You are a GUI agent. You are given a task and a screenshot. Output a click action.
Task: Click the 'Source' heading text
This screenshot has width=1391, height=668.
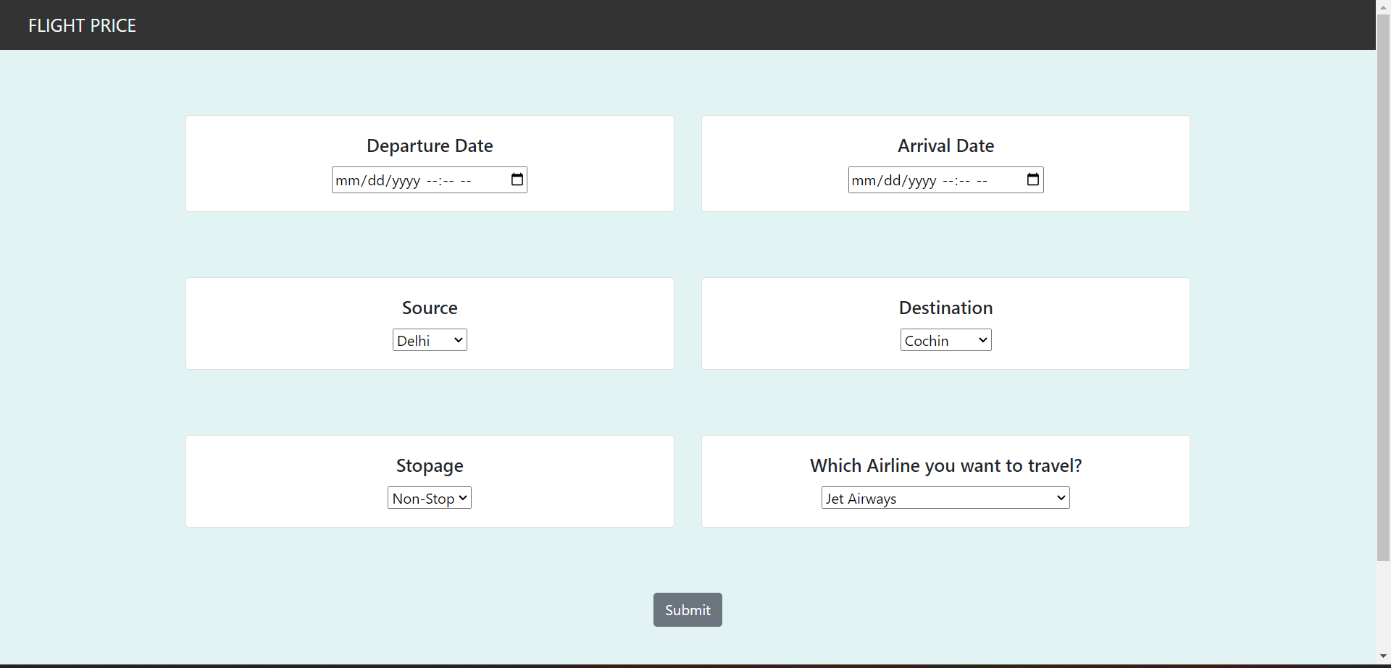(x=430, y=308)
